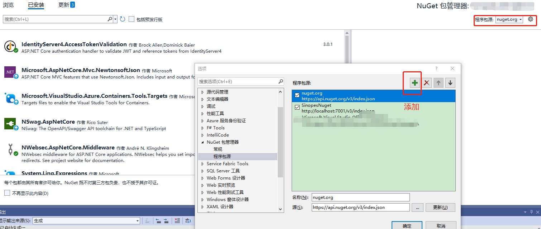Select IntelliCode in options tree
The width and height of the screenshot is (541, 229).
[218, 135]
